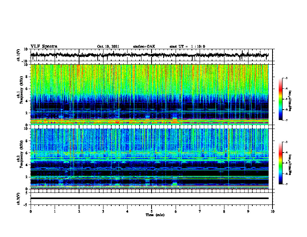Click the "Time (min)" axis title
This screenshot has height=237, width=307.
click(x=155, y=215)
